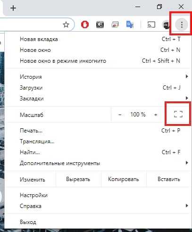Viewport: 192px width, 232px height.
Task: Minimize the Chrome window
Action: (138, 7)
